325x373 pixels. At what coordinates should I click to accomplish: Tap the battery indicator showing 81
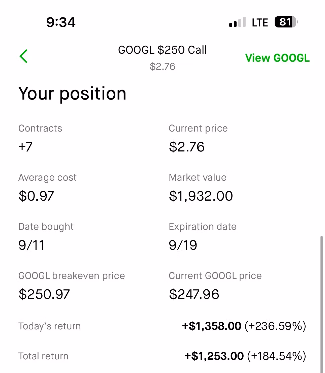286,22
